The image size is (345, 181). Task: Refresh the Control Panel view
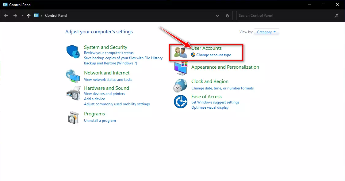click(228, 16)
